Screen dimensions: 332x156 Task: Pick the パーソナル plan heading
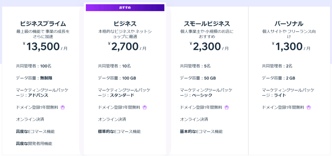[289, 23]
